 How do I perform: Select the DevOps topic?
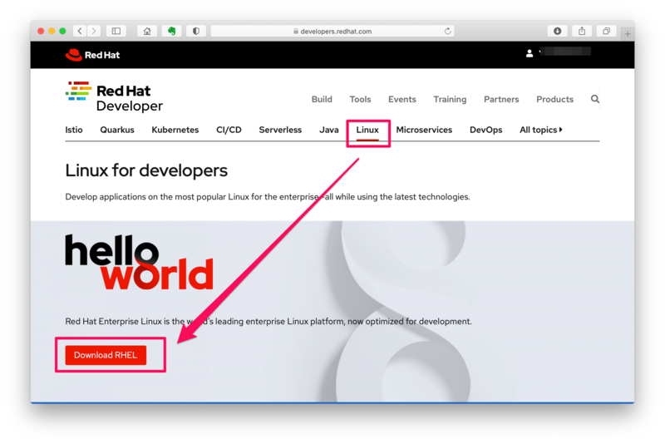click(x=485, y=130)
